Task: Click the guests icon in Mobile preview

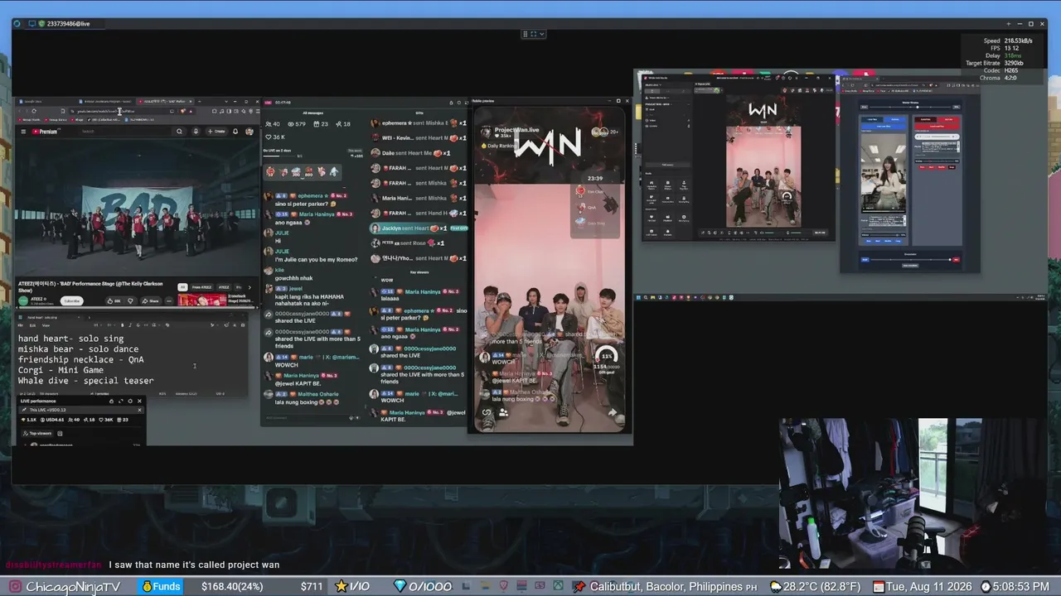Action: (503, 412)
